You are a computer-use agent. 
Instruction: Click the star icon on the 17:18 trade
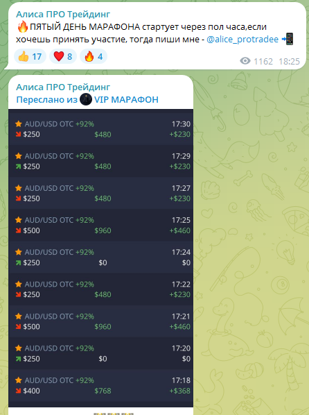(19, 380)
